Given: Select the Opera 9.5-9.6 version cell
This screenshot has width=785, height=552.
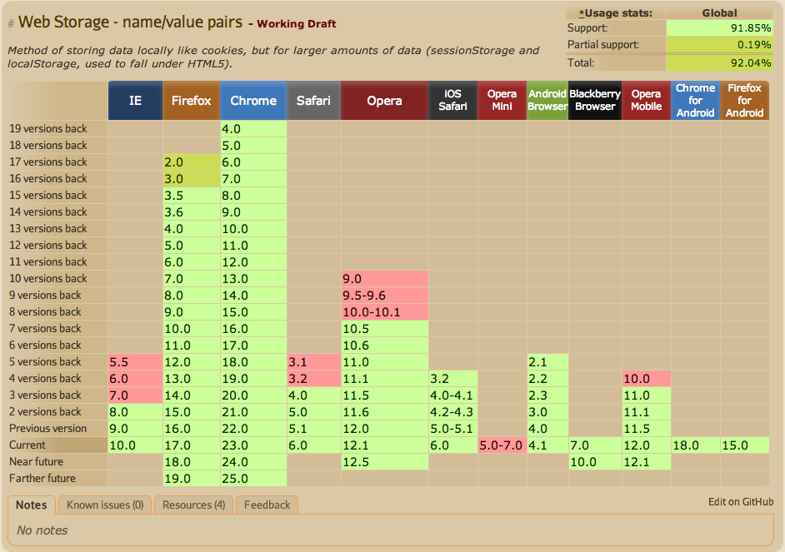Looking at the screenshot, I should [384, 295].
